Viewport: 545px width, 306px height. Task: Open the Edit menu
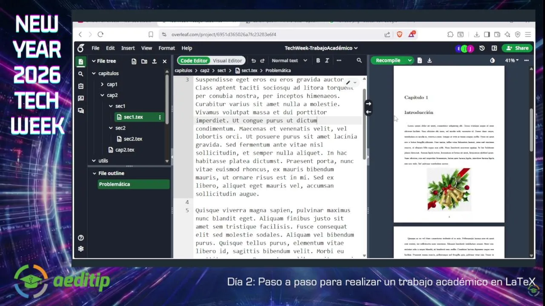coord(110,48)
